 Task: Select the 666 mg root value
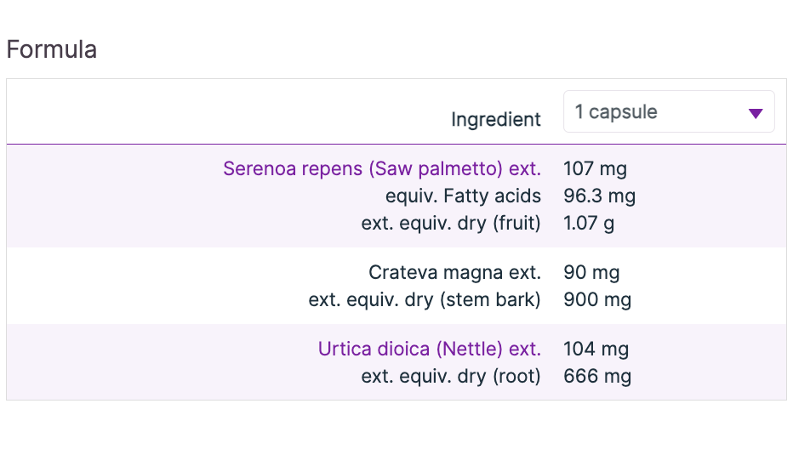597,376
